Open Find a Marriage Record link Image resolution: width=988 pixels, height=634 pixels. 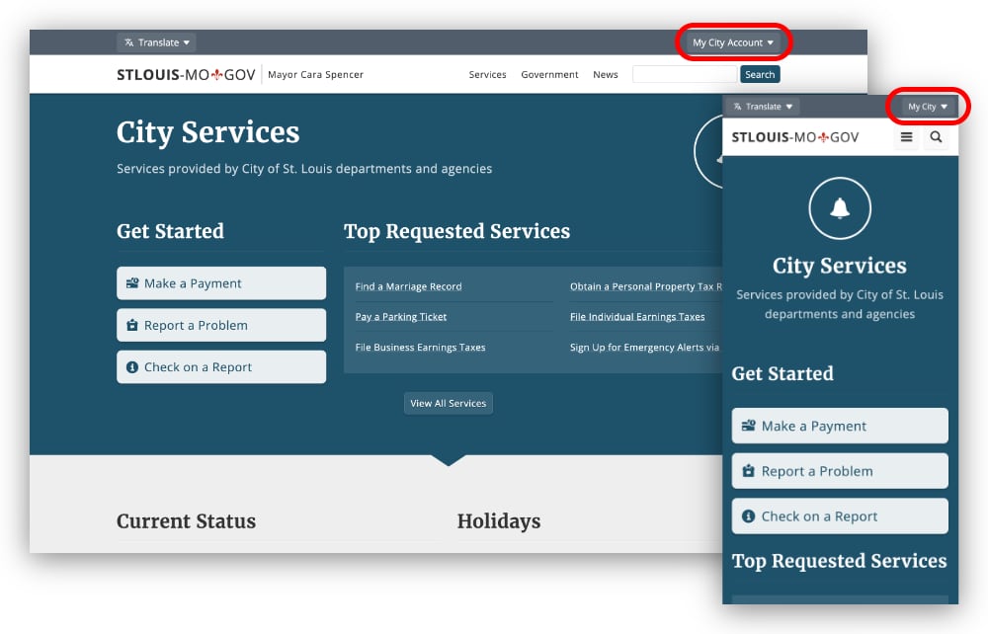tap(408, 286)
